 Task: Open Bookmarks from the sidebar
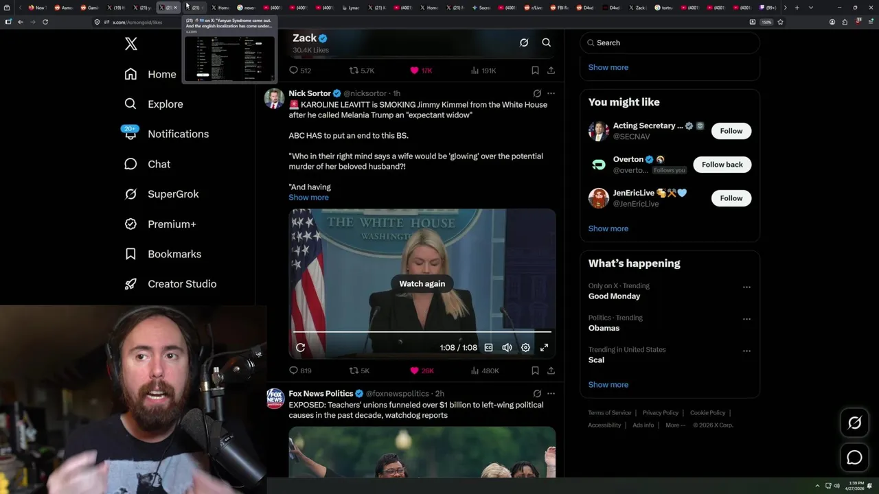pyautogui.click(x=163, y=254)
